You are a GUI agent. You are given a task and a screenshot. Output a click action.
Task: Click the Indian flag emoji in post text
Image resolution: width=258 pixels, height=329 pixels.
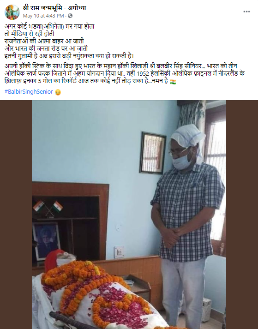pyautogui.click(x=173, y=82)
